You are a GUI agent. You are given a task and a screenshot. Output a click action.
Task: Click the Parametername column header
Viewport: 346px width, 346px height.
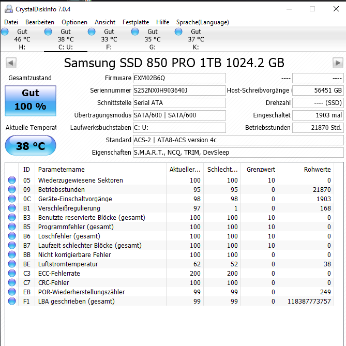tap(100, 170)
